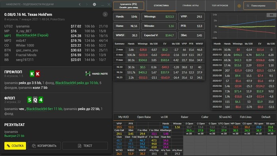277x156 pixels.
Task: Select the Open-Raise tab
Action: point(144,117)
